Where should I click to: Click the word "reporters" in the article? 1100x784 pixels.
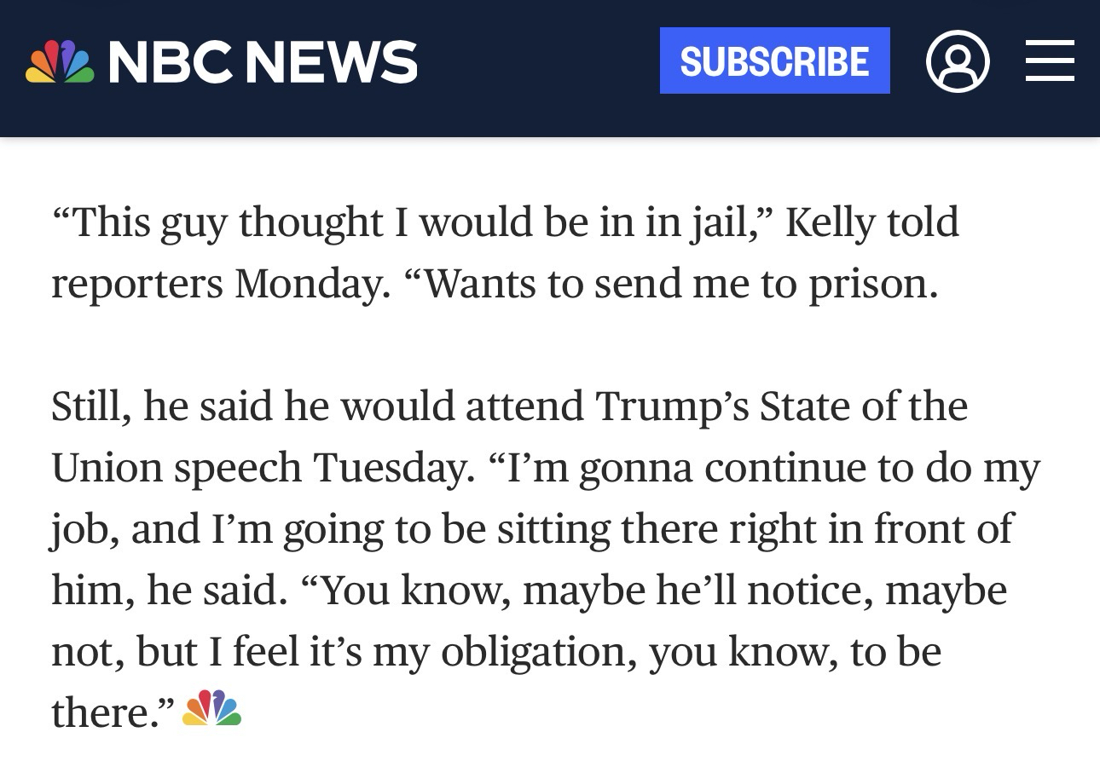tap(136, 284)
